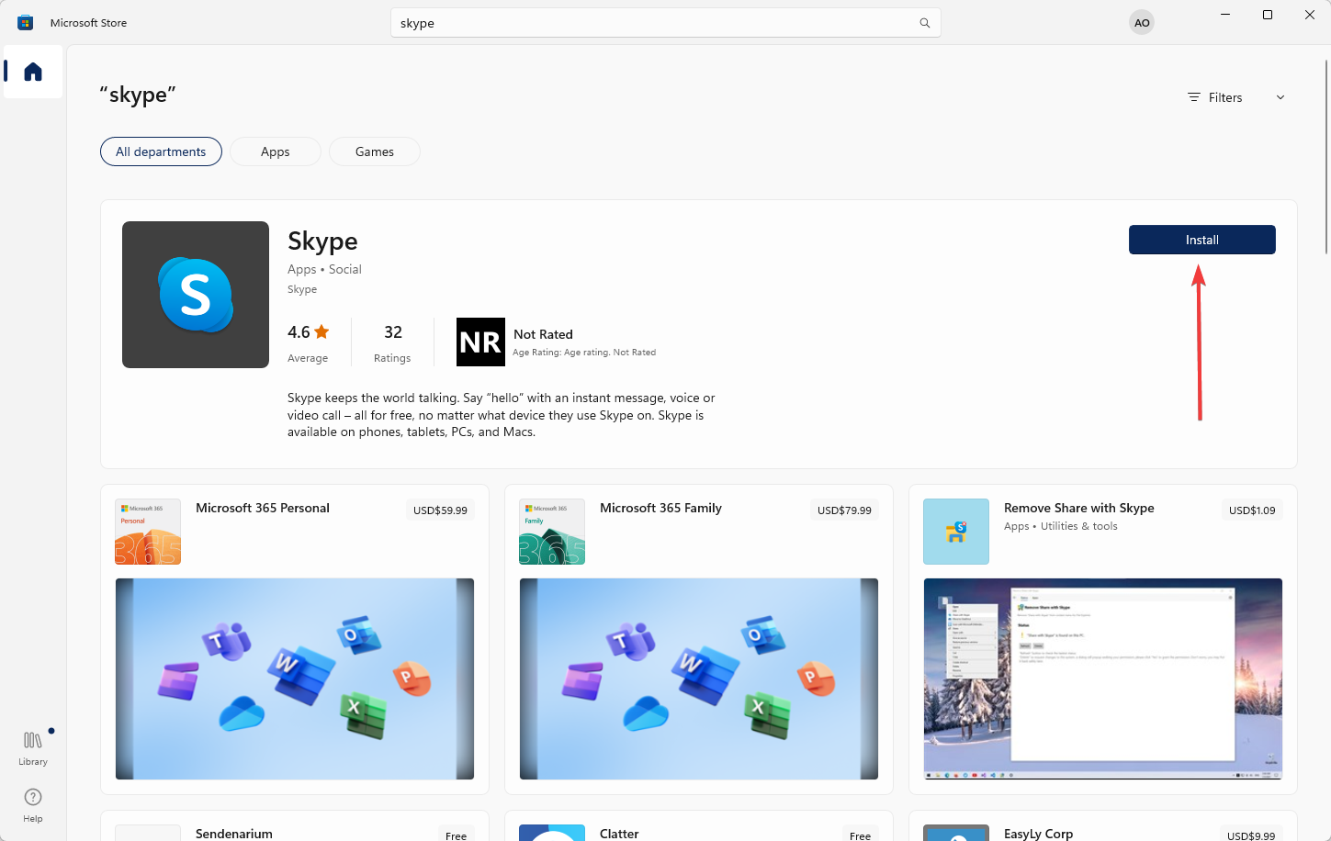Viewport: 1331px width, 841px height.
Task: Open the Home tab in sidebar
Action: [33, 72]
